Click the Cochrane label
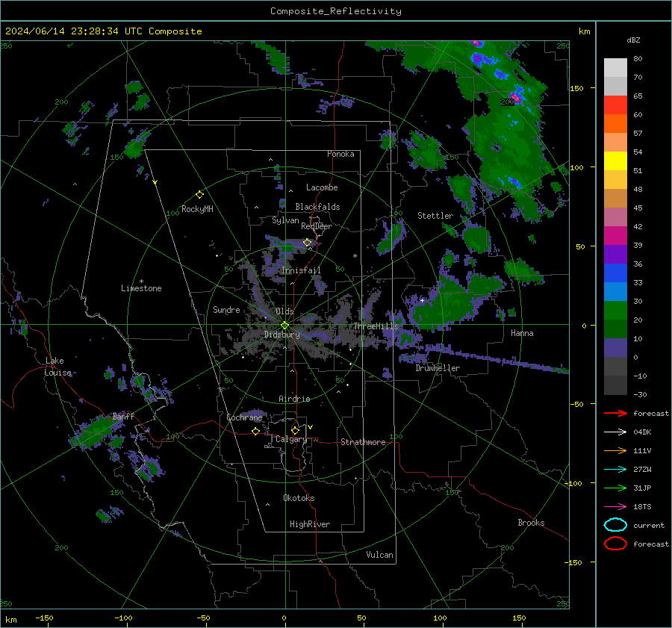This screenshot has height=628, width=672. [244, 417]
